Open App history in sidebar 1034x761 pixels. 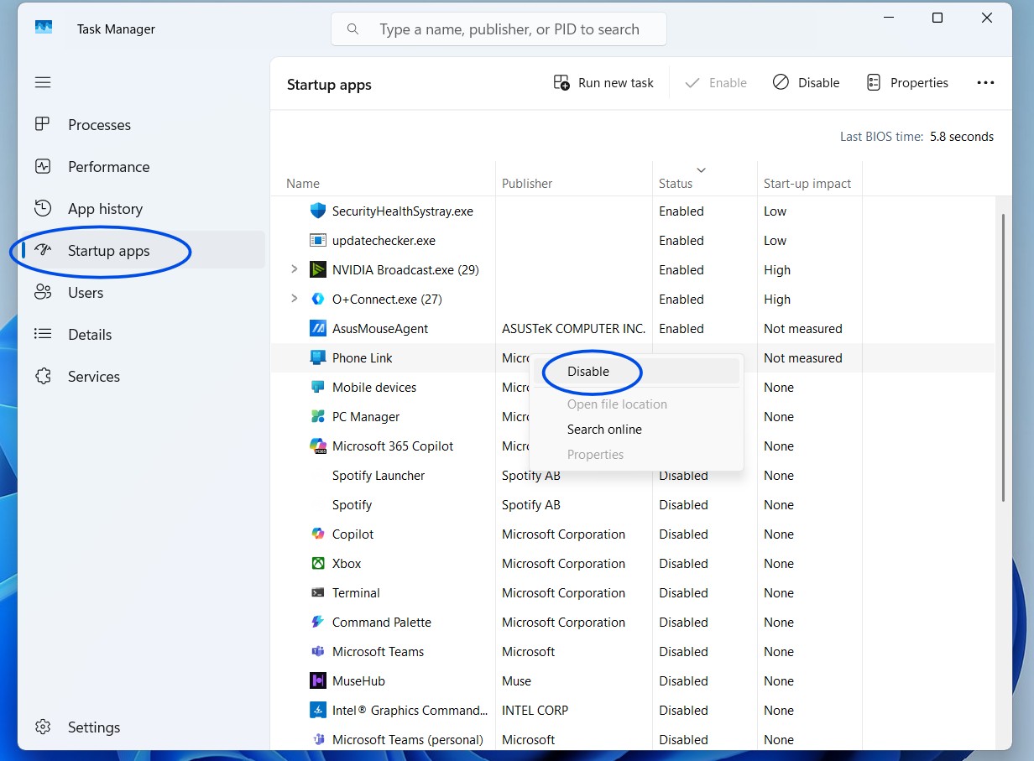(105, 209)
